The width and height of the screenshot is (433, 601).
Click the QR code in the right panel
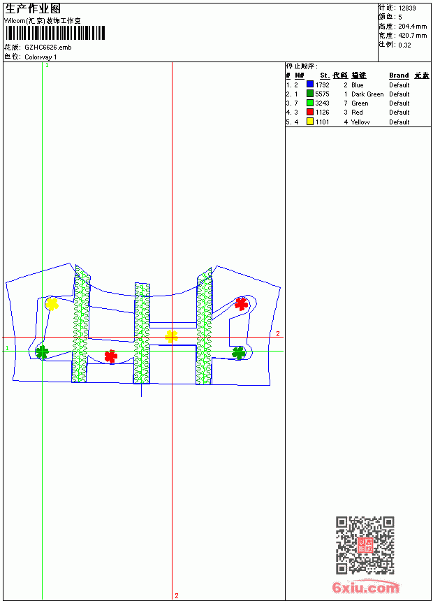[x=365, y=545]
